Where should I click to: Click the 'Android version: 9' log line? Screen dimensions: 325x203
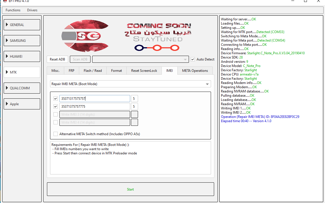[234, 62]
